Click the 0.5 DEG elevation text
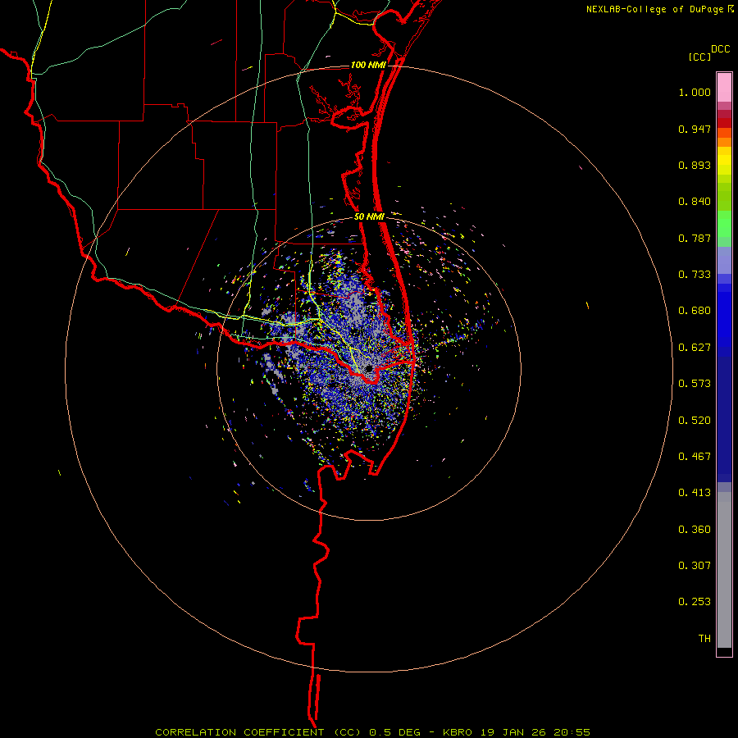Image resolution: width=738 pixels, height=738 pixels. point(395,732)
